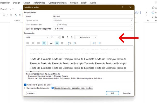Image resolution: width=157 pixels, height=103 pixels.
Task: Switch to Layout ribbon tab
Action: (x=27, y=3)
